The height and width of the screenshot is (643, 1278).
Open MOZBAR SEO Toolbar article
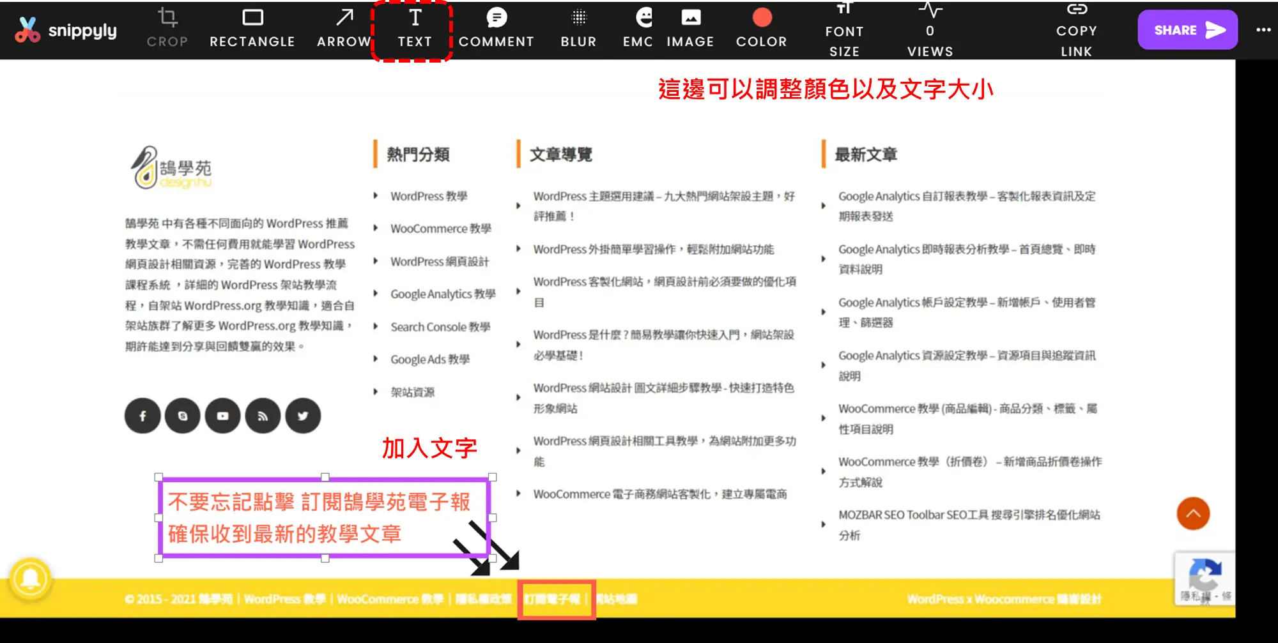(x=969, y=524)
